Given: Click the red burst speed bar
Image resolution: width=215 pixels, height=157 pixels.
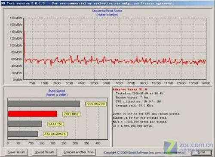Looking at the screenshot, I should [x=33, y=114].
